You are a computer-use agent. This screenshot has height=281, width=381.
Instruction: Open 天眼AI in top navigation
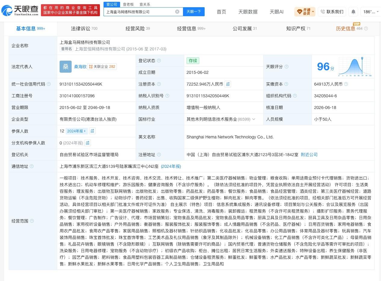[277, 12]
